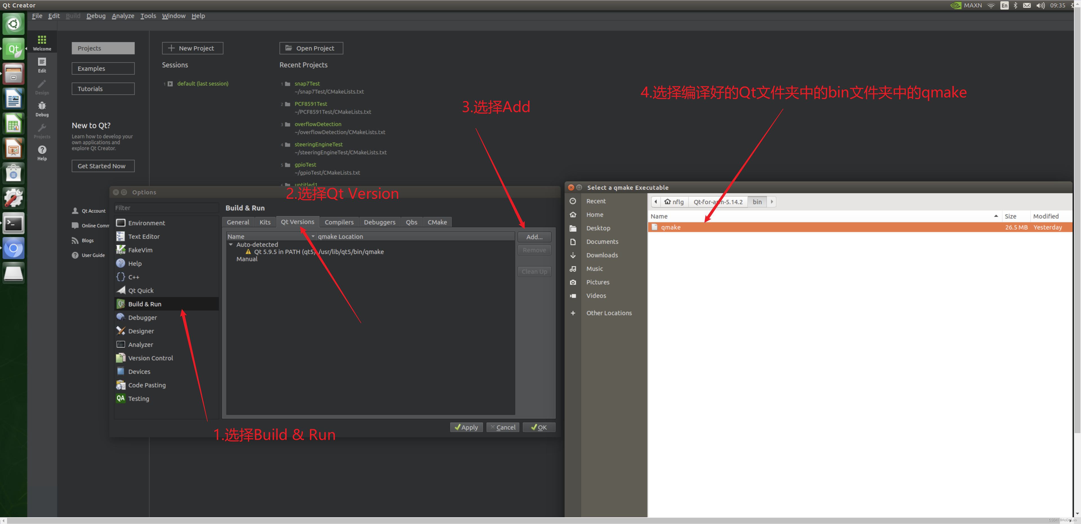Click the volume icon in system tray
This screenshot has height=524, width=1081.
coord(1040,5)
